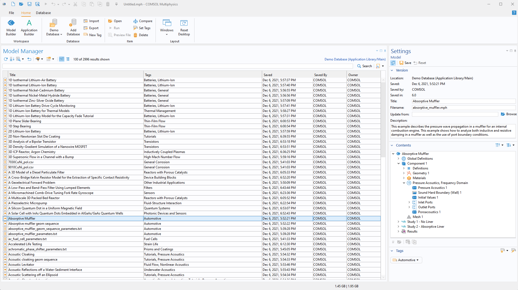
Task: Click the Import item in ribbon
Action: [91, 21]
